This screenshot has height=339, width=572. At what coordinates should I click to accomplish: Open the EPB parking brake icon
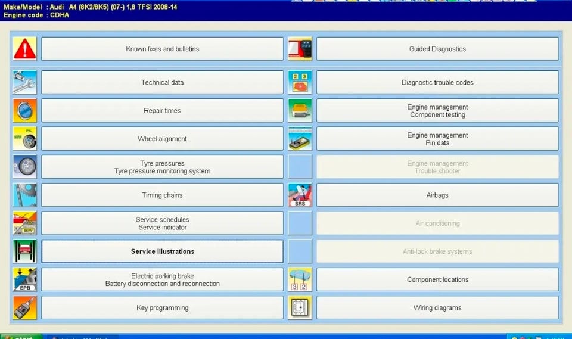pyautogui.click(x=25, y=279)
